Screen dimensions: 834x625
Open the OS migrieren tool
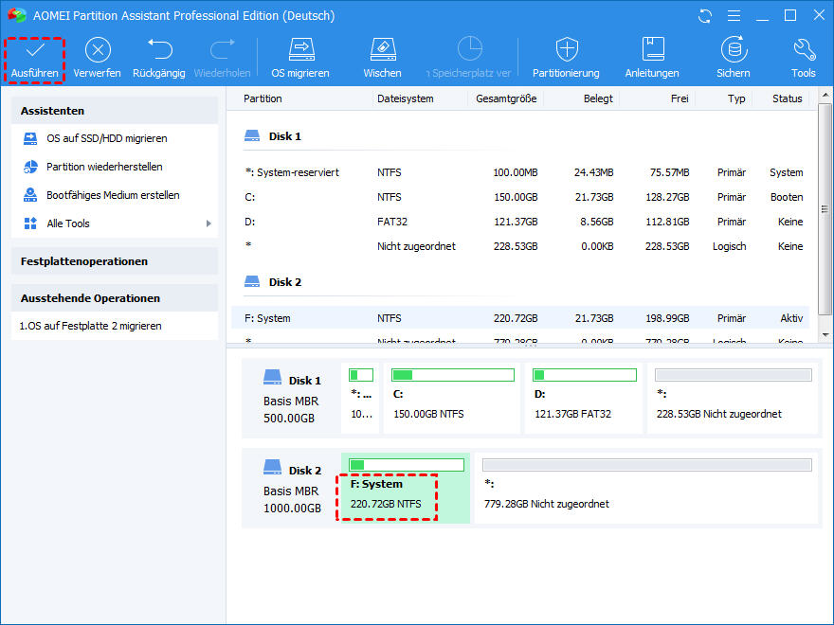[300, 50]
